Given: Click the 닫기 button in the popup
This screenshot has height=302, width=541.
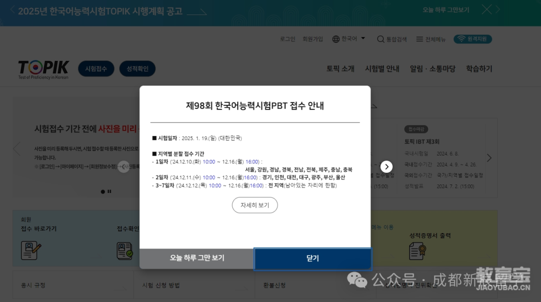Looking at the screenshot, I should click(313, 258).
